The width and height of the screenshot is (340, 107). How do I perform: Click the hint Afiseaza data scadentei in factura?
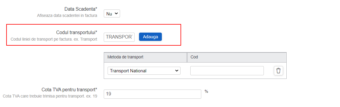click(67, 16)
